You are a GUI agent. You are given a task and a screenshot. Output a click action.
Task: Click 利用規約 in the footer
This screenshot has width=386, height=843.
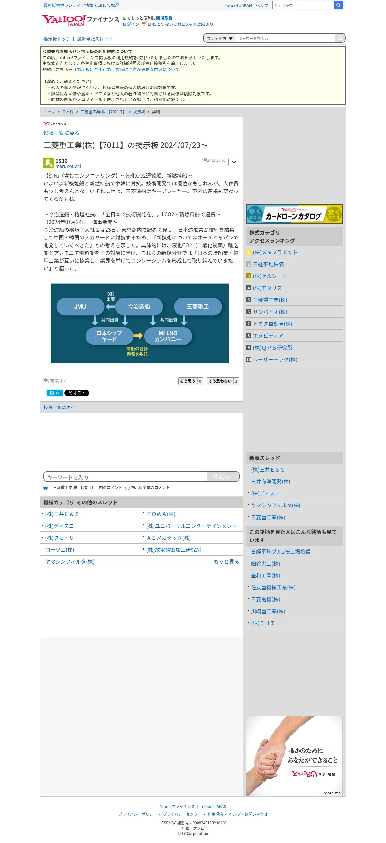click(215, 814)
